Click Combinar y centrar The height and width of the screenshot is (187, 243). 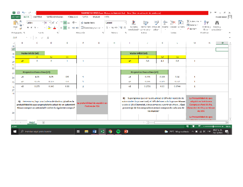pyautogui.click(x=91, y=28)
